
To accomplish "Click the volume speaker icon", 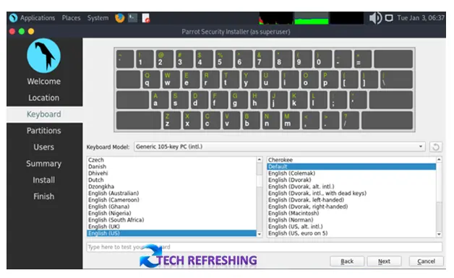I will 375,18.
